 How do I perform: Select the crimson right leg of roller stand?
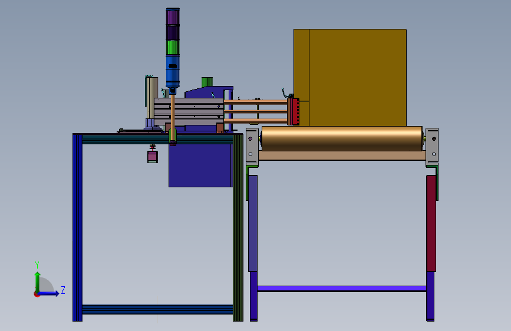click(x=431, y=223)
